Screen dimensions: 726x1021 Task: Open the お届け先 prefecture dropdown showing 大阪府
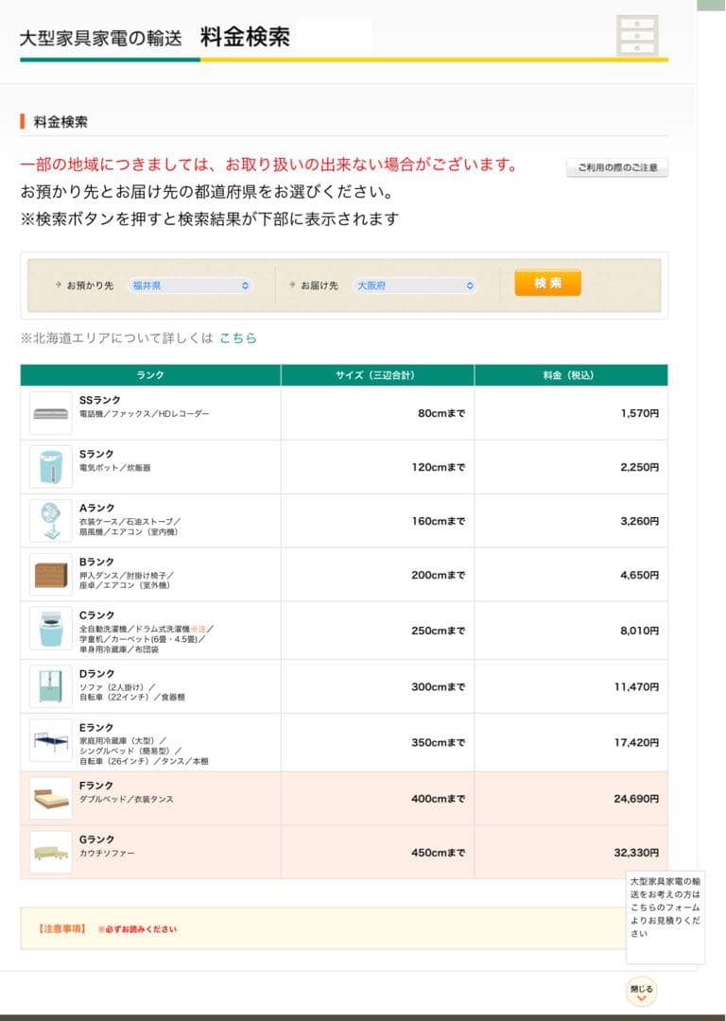416,284
